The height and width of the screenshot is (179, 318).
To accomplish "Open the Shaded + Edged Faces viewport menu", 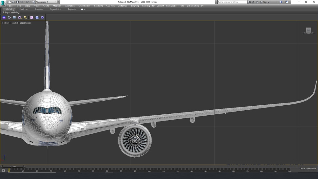I will 21,23.
